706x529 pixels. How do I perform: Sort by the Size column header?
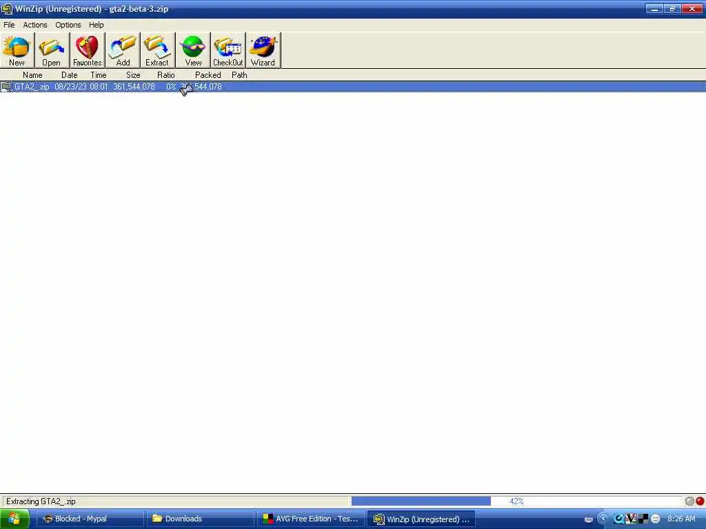(133, 75)
